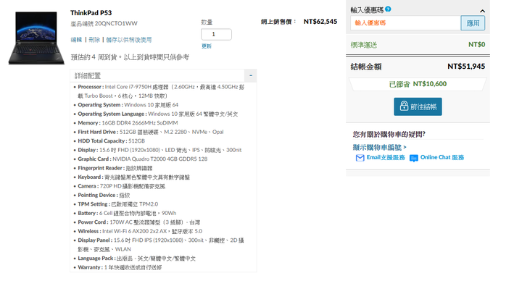Open the Online Chat 服務 link
522x281 pixels.
[x=442, y=157]
